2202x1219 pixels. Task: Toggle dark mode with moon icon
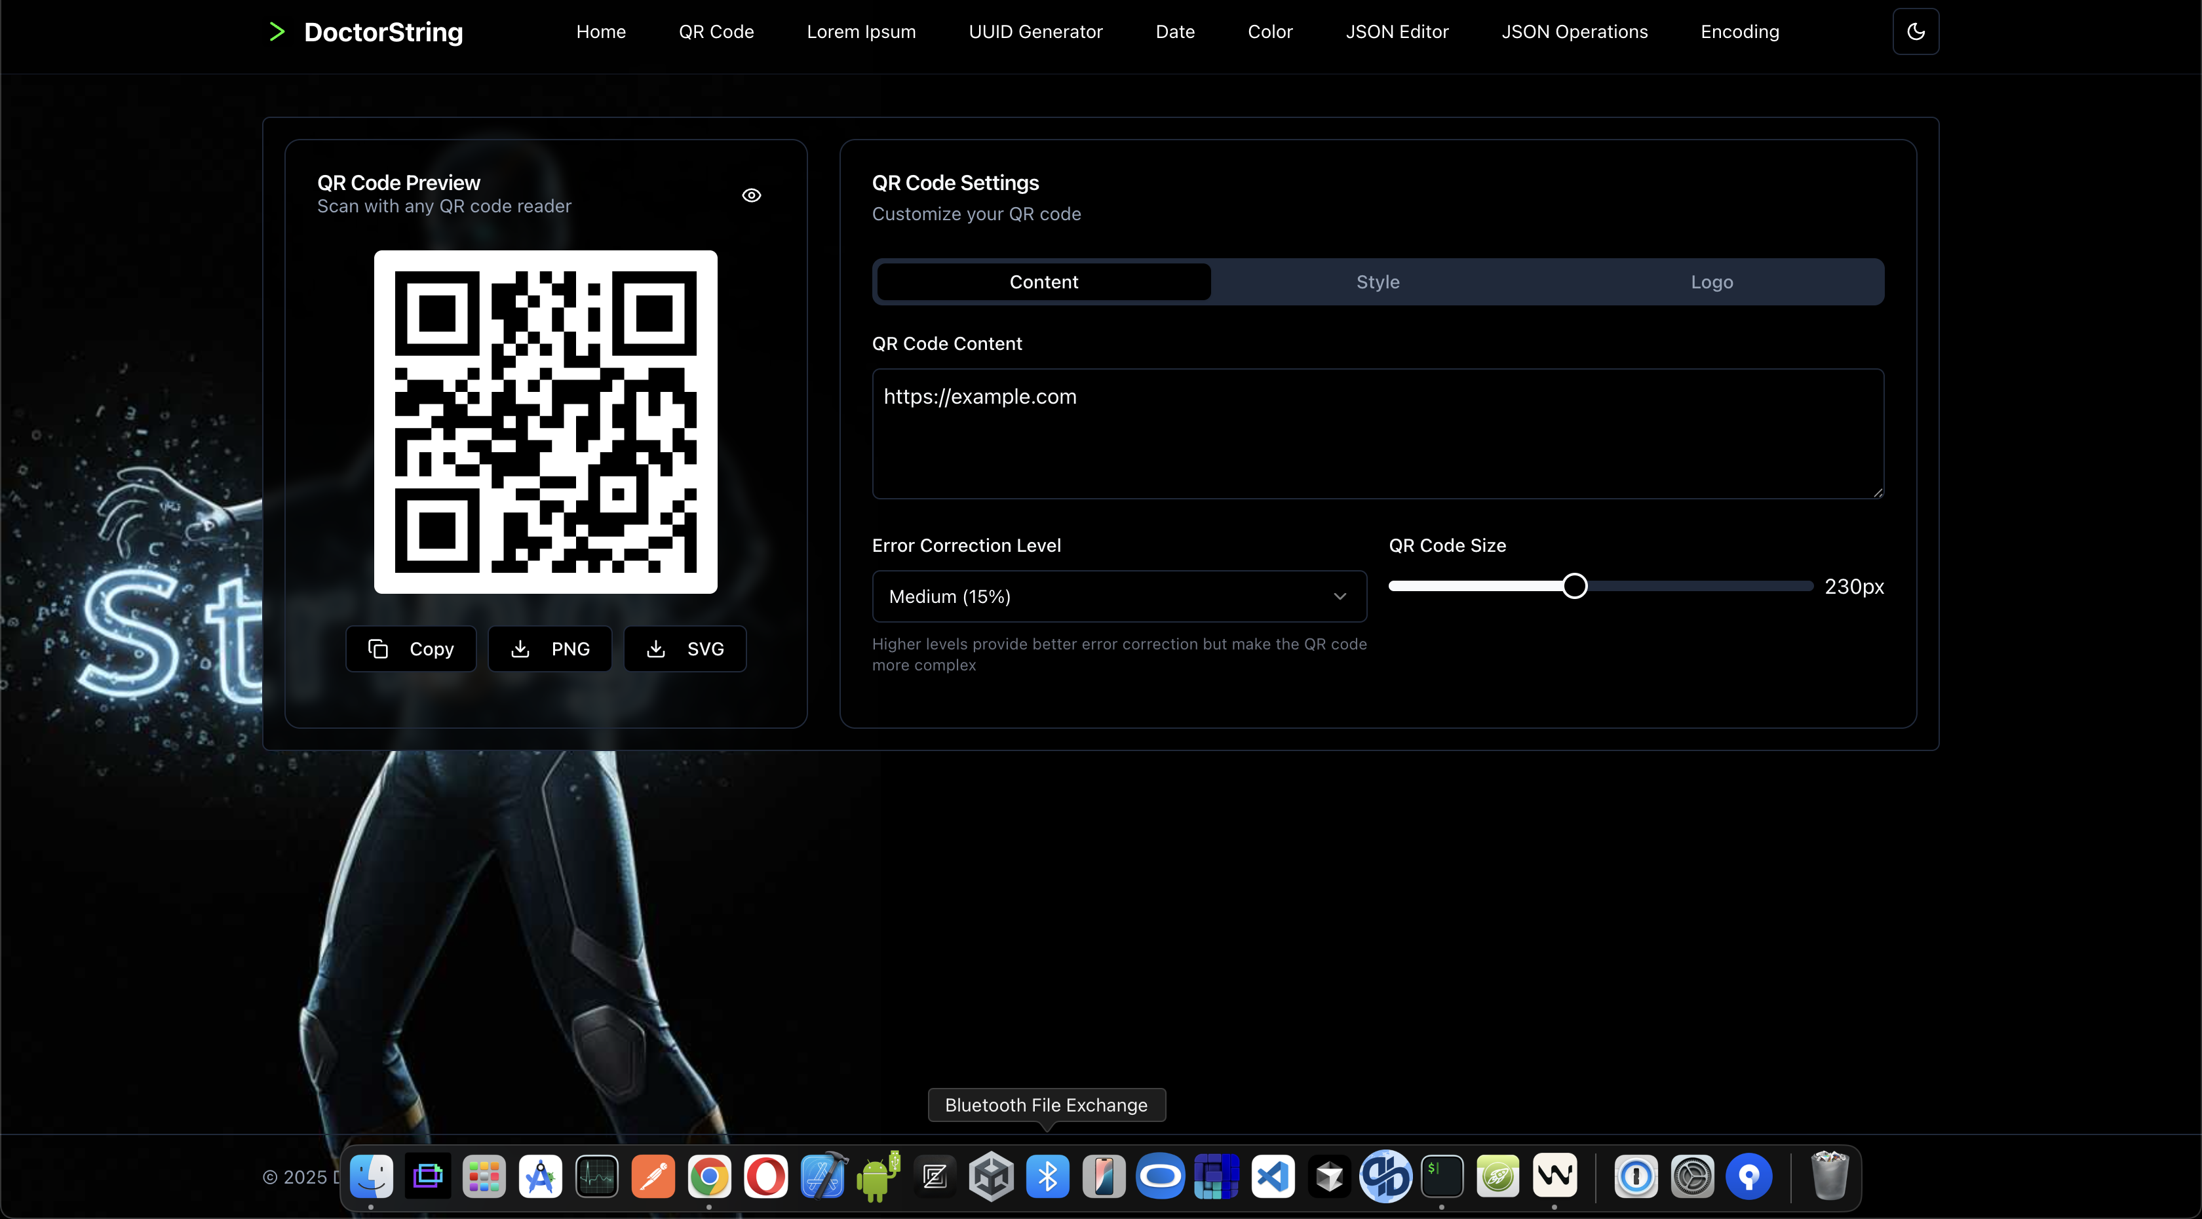[x=1915, y=31]
